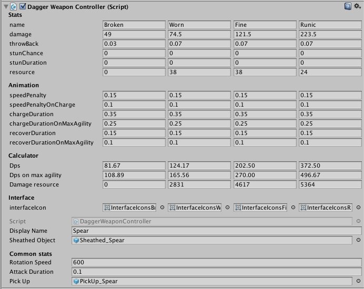This screenshot has width=364, height=289.
Task: Collapse the Dagger Weapon Controller component foldout
Action: pyautogui.click(x=6, y=7)
